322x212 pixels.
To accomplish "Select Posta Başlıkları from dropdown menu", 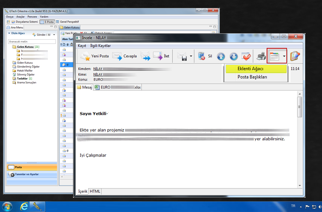I will 256,77.
